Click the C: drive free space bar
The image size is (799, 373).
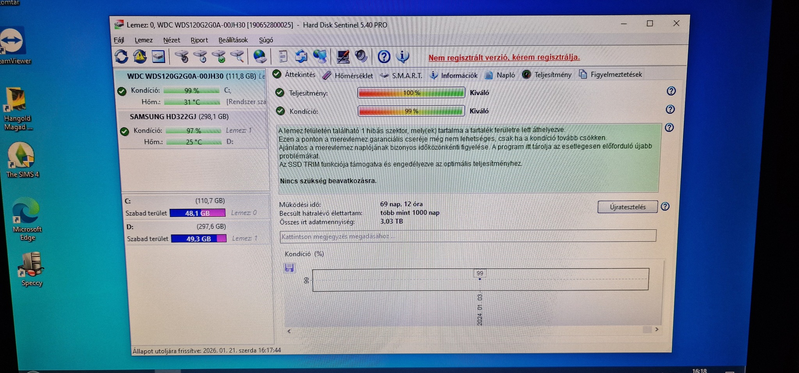tap(198, 213)
